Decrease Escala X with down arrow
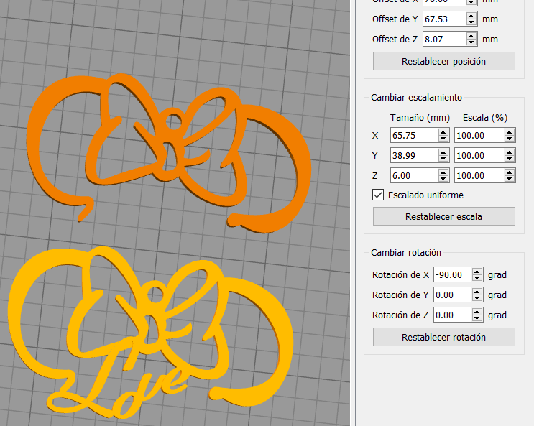Screen dimensions: 534x426 coord(510,139)
